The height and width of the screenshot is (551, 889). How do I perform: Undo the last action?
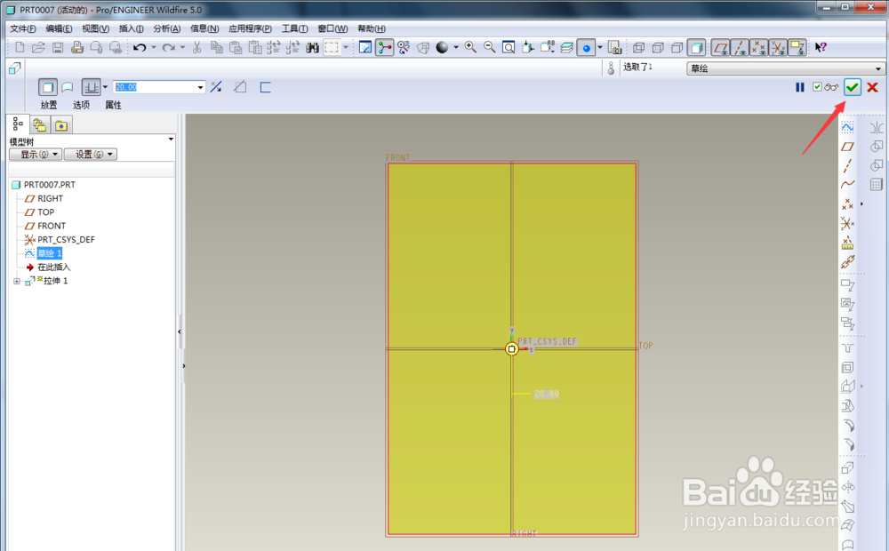tap(140, 48)
